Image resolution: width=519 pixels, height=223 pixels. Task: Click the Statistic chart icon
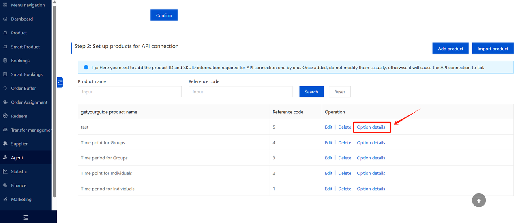point(5,172)
